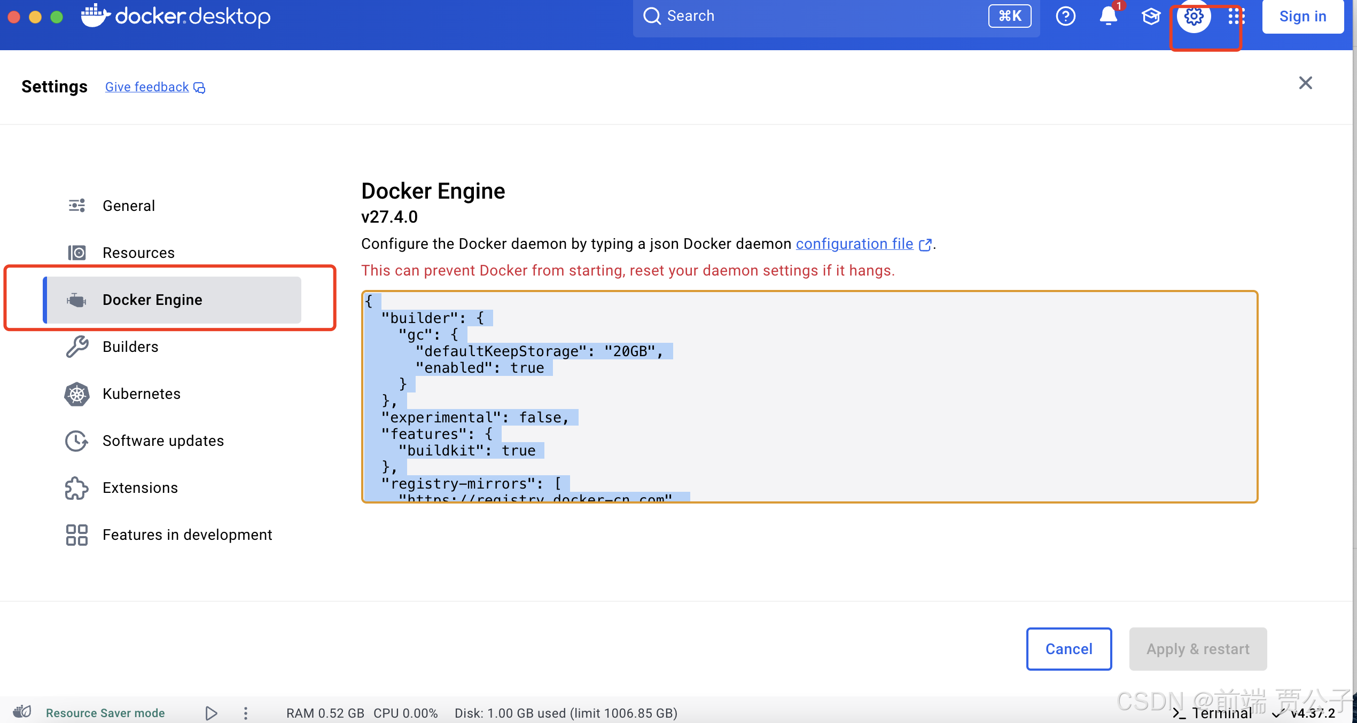The width and height of the screenshot is (1357, 723).
Task: Click the Settings gear icon
Action: tap(1194, 16)
